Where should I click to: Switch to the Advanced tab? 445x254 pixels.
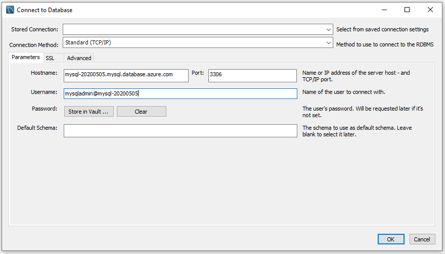tap(79, 58)
